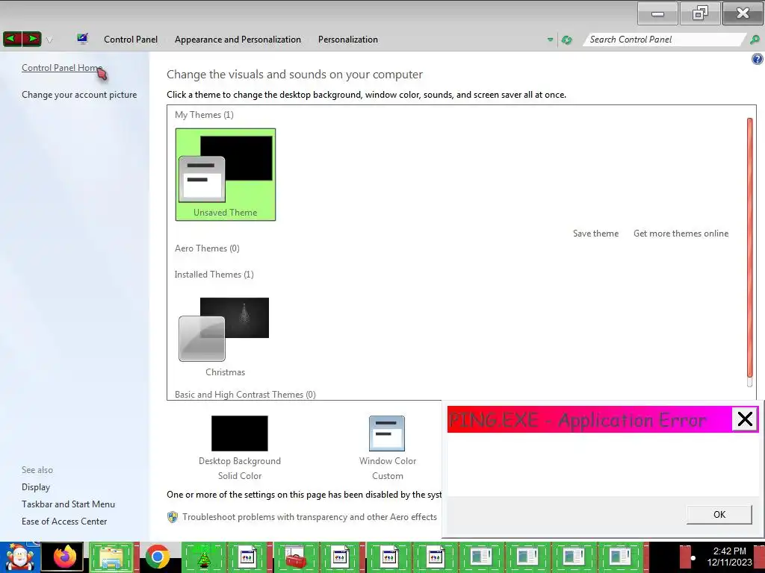
Task: Select the Personalization breadcrumb
Action: click(x=348, y=40)
